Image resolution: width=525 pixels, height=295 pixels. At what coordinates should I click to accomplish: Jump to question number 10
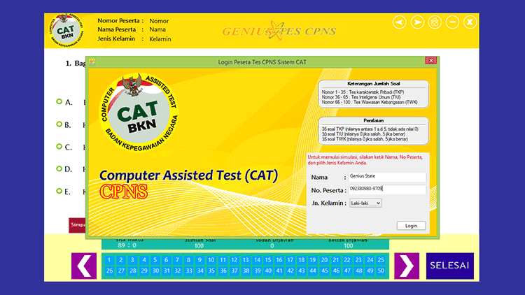211,260
